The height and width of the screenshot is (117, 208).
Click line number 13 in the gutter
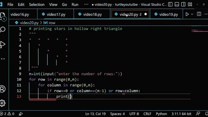[x=19, y=97]
